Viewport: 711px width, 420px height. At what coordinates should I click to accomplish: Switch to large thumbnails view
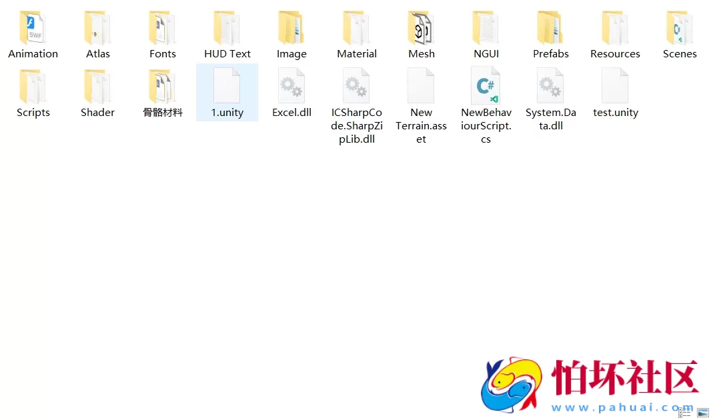(702, 413)
